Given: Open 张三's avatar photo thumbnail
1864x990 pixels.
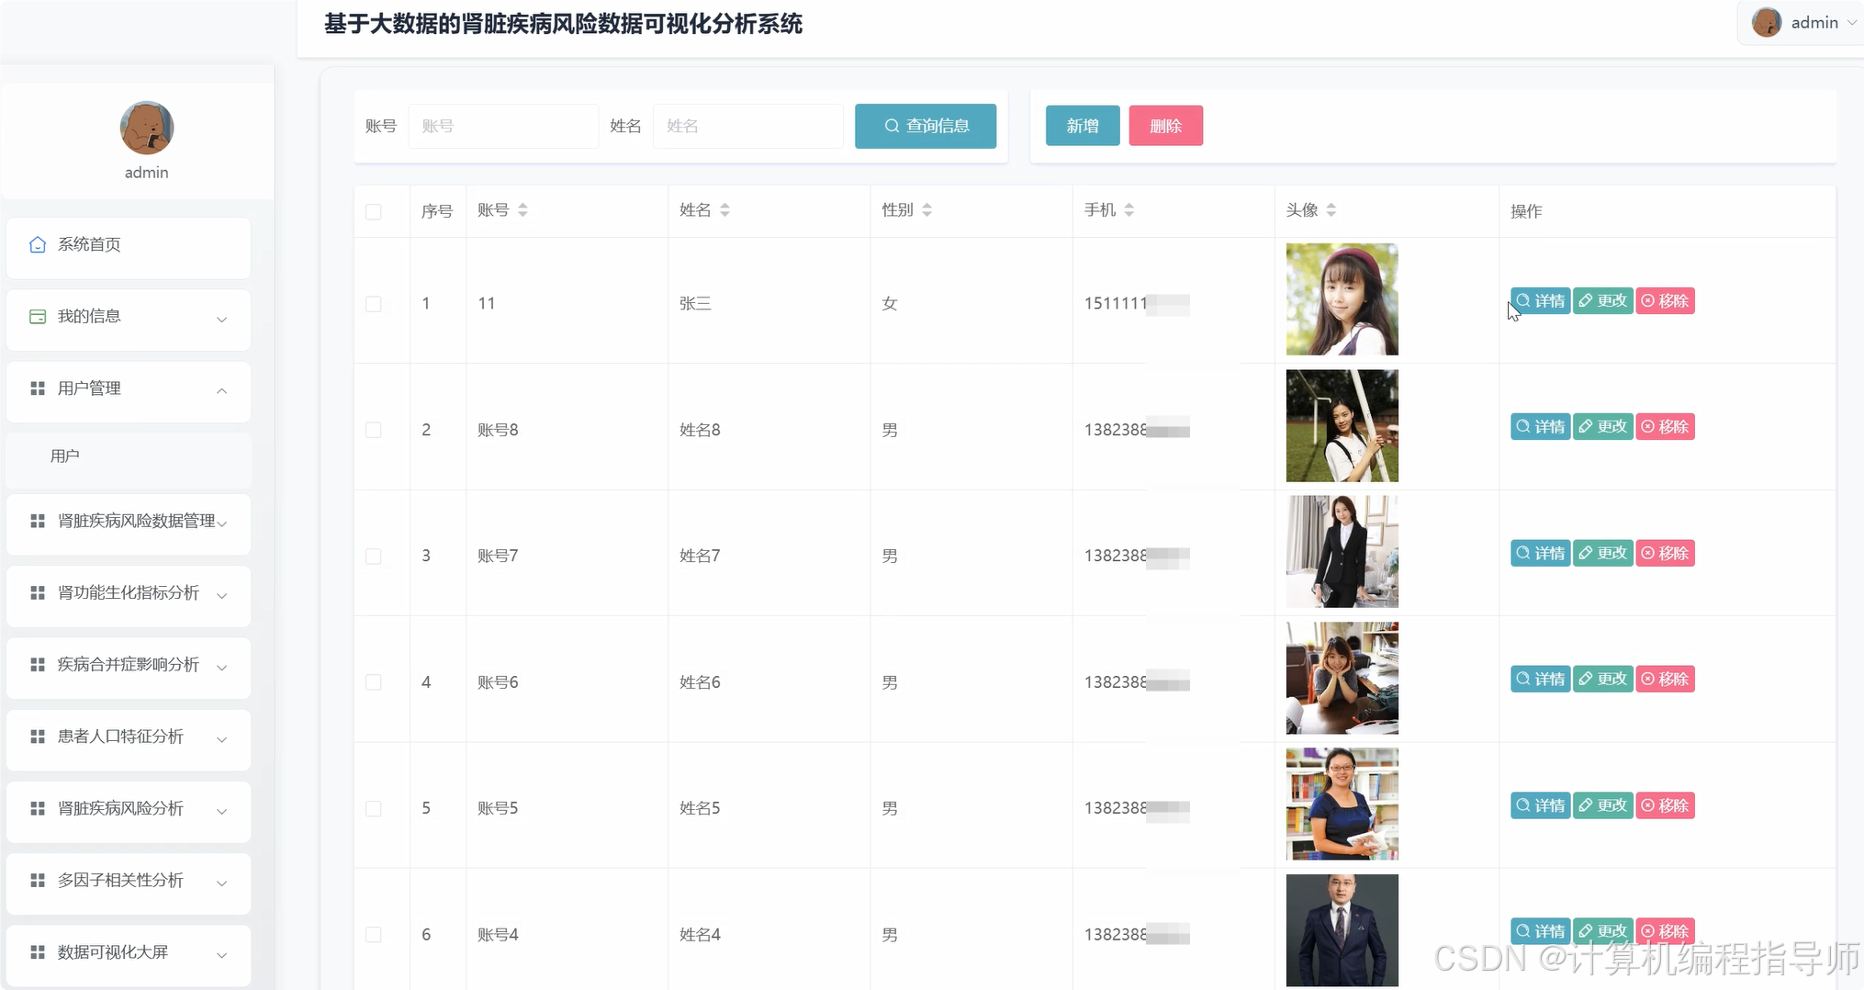Looking at the screenshot, I should pyautogui.click(x=1342, y=299).
